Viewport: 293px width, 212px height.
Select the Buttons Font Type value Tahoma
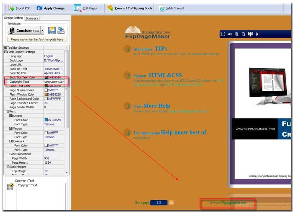pyautogui.click(x=49, y=124)
